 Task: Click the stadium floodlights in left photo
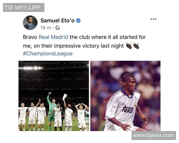(31, 68)
